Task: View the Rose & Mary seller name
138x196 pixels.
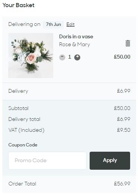Action: 75,44
